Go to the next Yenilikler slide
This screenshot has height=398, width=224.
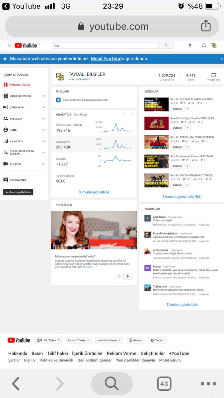point(128,276)
